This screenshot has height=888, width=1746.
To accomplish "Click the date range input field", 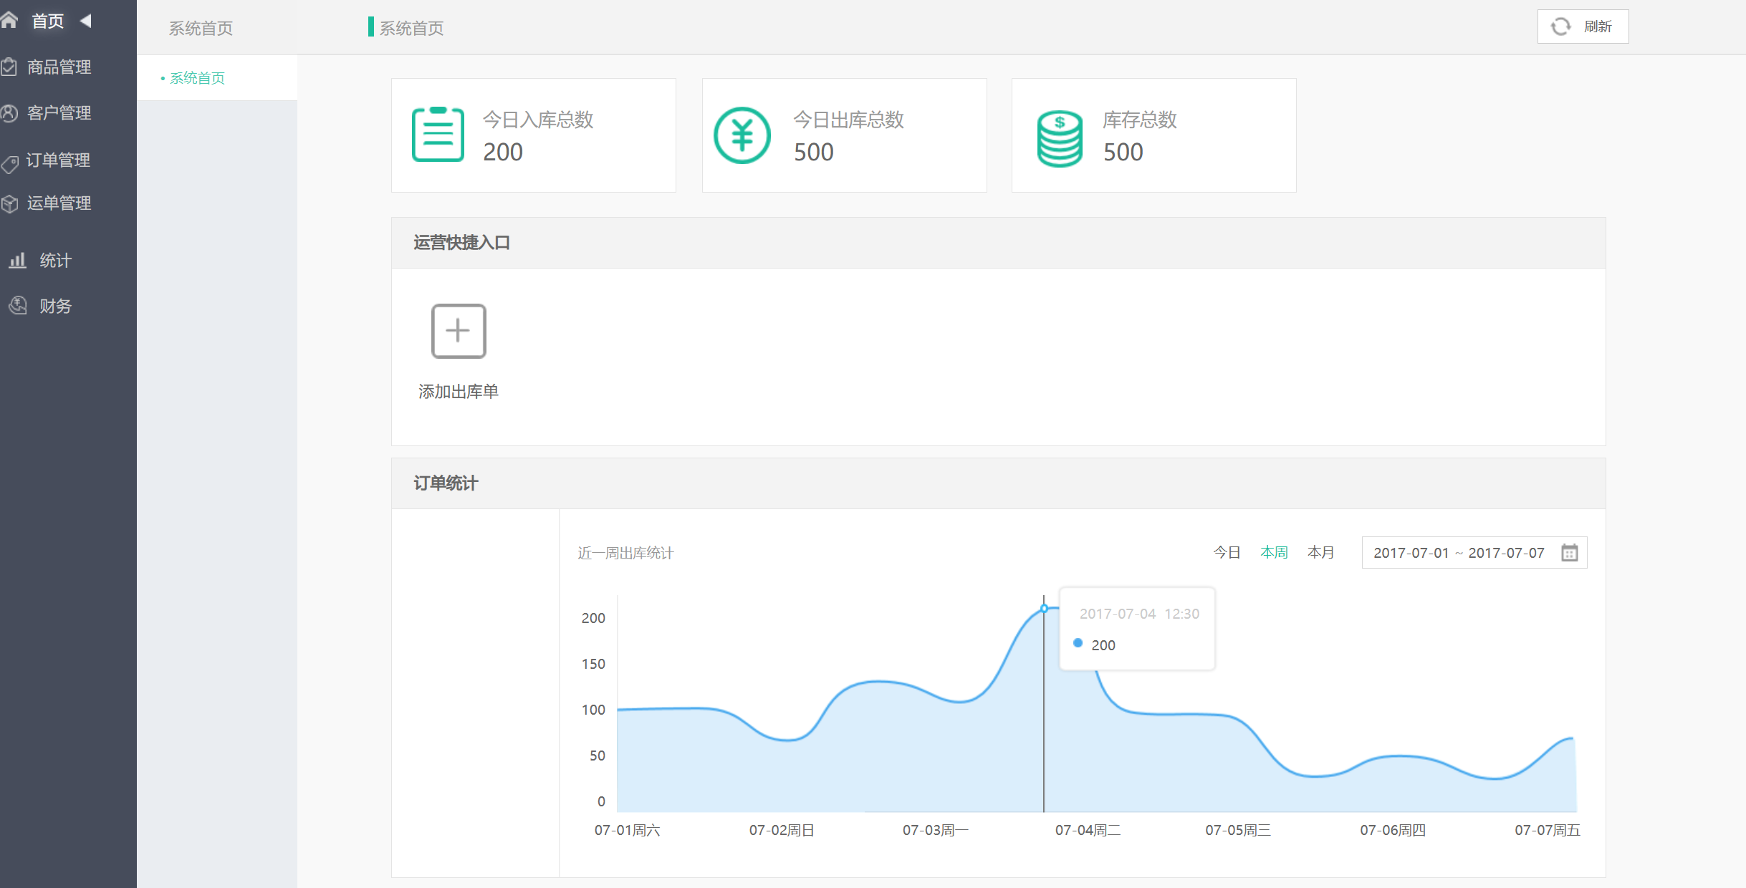I will (x=1474, y=553).
